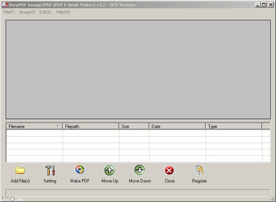This screenshot has height=202, width=276.
Task: Click the VeryPDF app icon in title bar
Action: (5, 5)
